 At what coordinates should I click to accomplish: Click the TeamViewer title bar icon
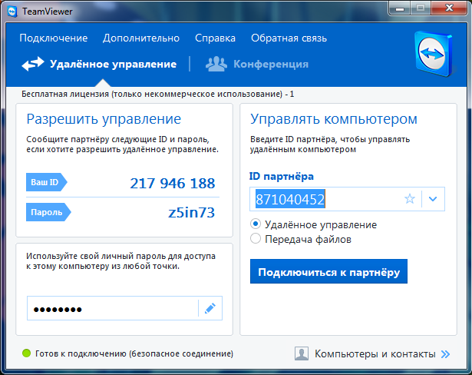point(11,8)
